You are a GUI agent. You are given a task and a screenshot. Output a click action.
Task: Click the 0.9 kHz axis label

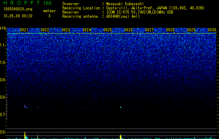point(3,80)
